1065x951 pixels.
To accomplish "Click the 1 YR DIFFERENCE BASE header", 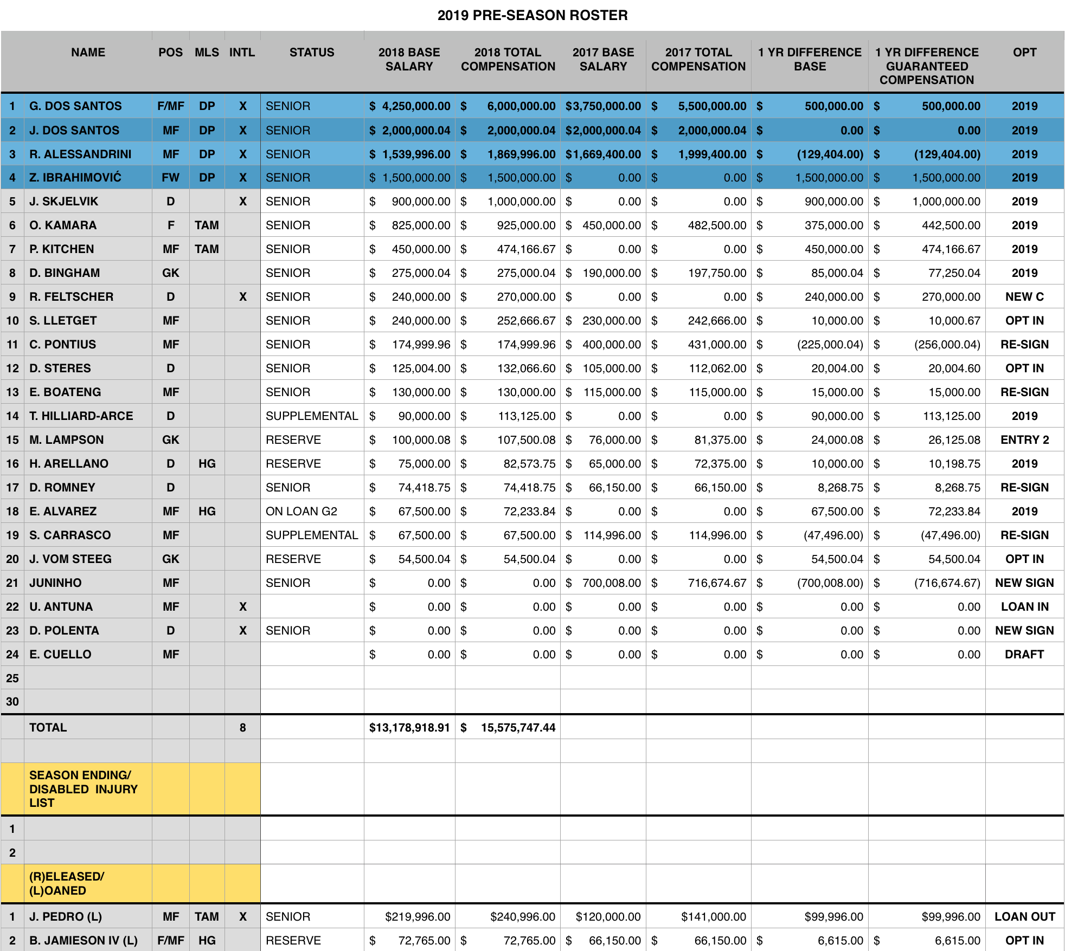I will (810, 60).
